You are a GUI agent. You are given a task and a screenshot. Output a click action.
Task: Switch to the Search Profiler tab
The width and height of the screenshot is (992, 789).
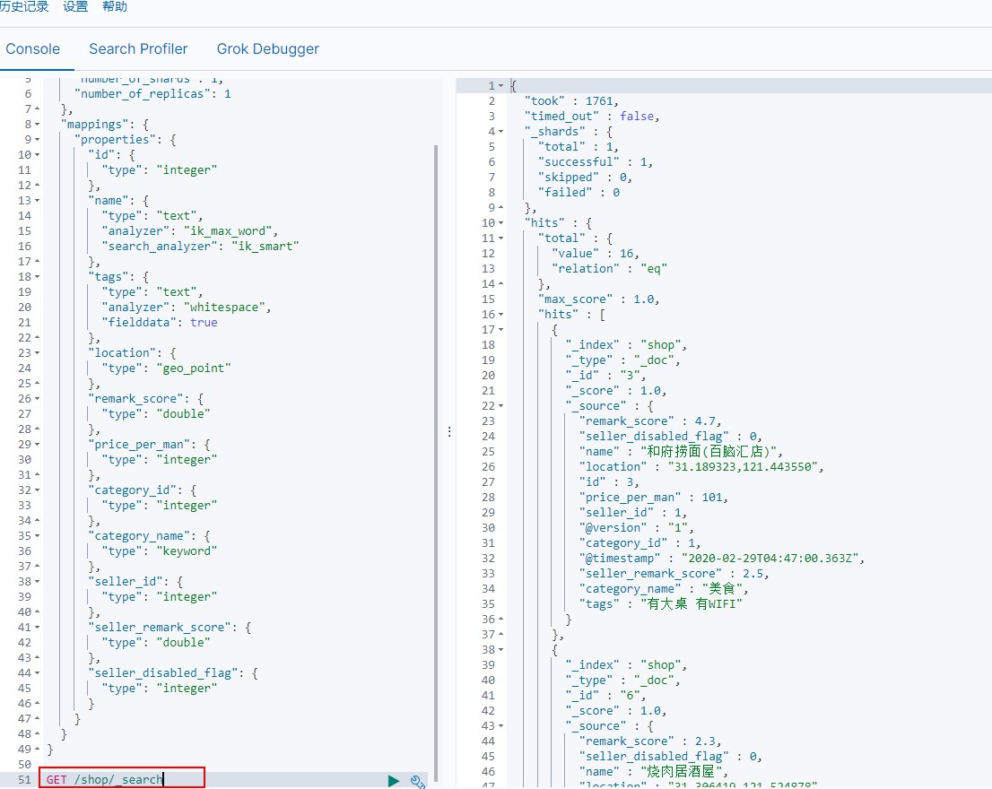click(x=138, y=49)
